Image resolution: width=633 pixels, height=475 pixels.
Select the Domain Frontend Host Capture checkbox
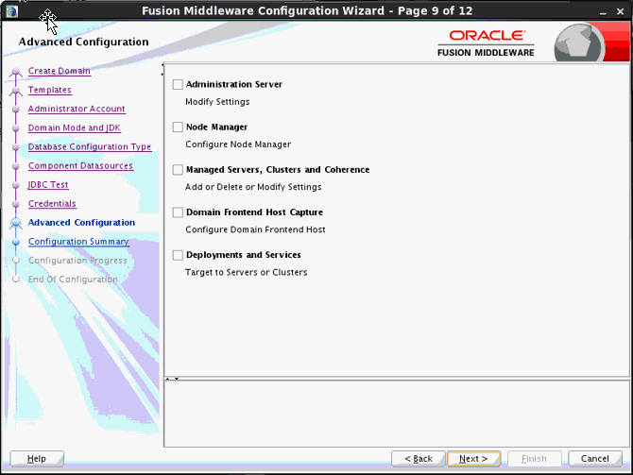coord(178,212)
